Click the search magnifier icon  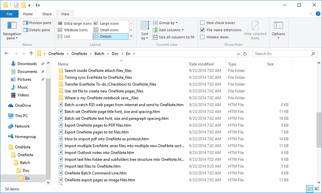[313, 54]
